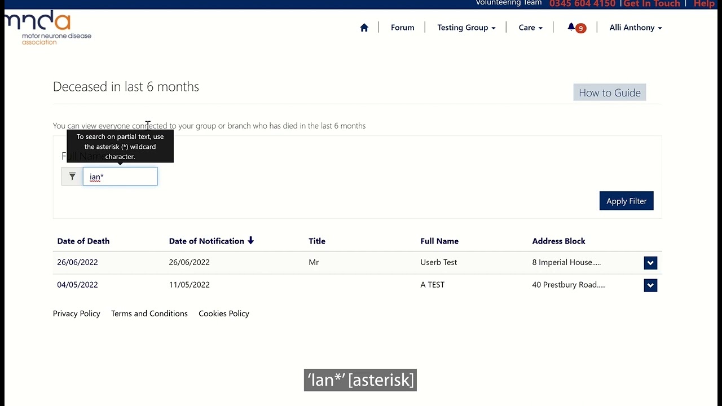The height and width of the screenshot is (406, 722).
Task: Click the sort arrow beside Date of Notification
Action: (251, 241)
